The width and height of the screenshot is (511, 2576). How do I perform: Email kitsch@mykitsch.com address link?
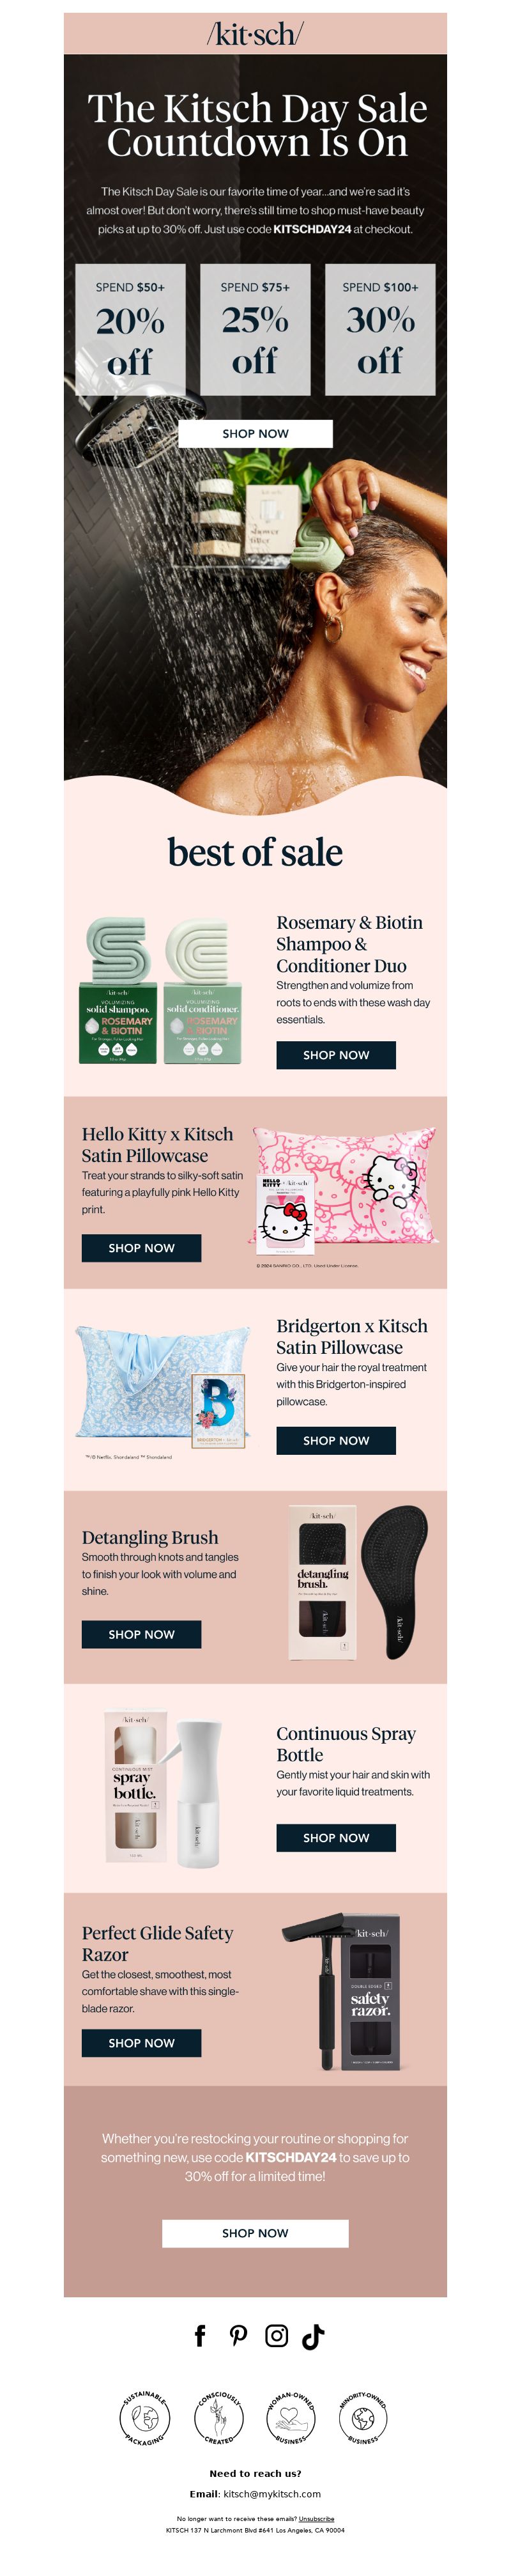[272, 2493]
